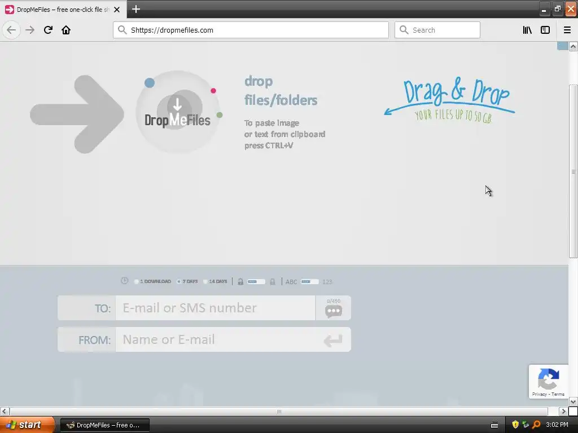Click the horizontal scrollbar left arrow
Screen dimensions: 578x433
pos(5,411)
